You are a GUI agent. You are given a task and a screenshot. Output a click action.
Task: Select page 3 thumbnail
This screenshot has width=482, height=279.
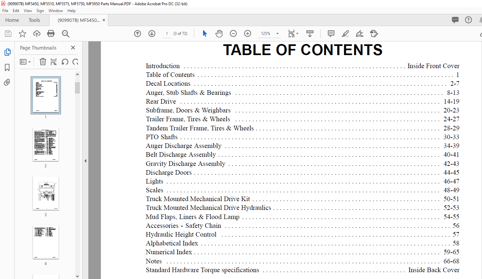(x=46, y=193)
